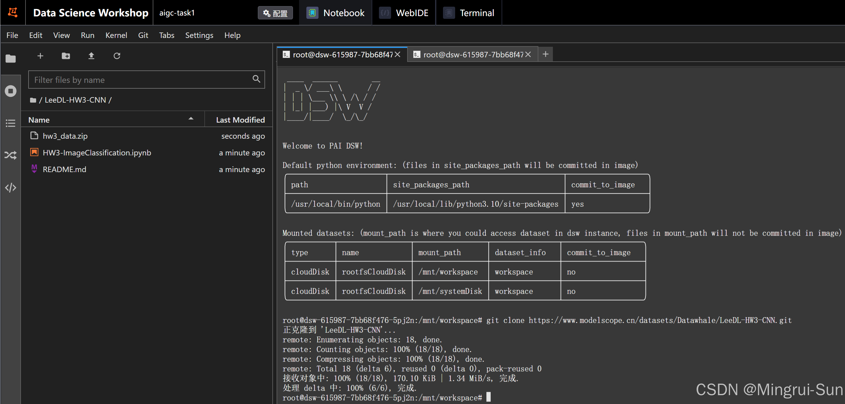Open running terminals and kernels panel
Viewport: 845px width, 404px height.
[11, 91]
